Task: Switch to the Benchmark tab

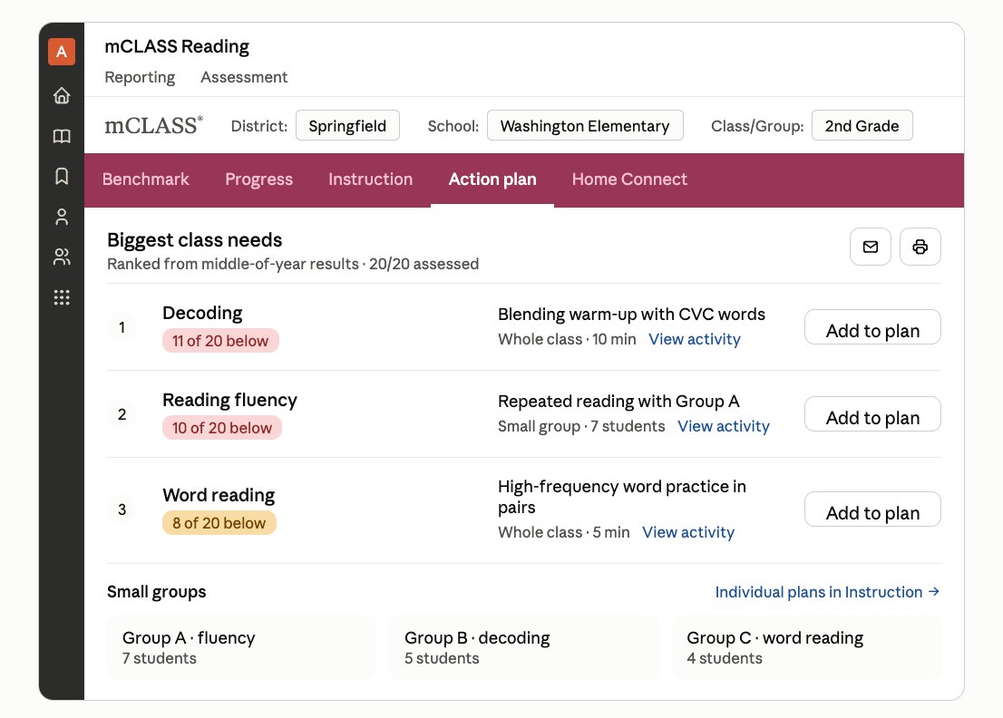Action: click(x=146, y=179)
